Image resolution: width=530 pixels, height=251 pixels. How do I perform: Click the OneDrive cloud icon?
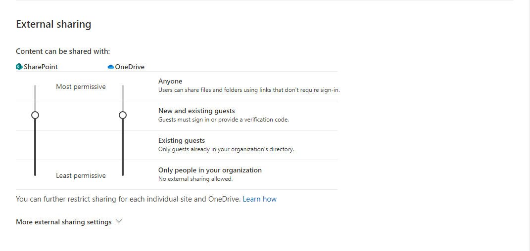point(110,67)
